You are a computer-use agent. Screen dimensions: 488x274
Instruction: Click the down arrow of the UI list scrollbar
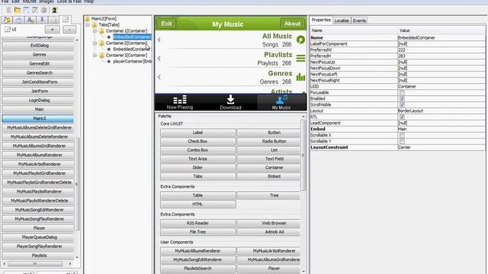(77, 257)
